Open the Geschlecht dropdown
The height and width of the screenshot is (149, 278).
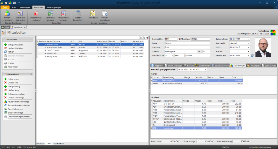[x=248, y=43]
